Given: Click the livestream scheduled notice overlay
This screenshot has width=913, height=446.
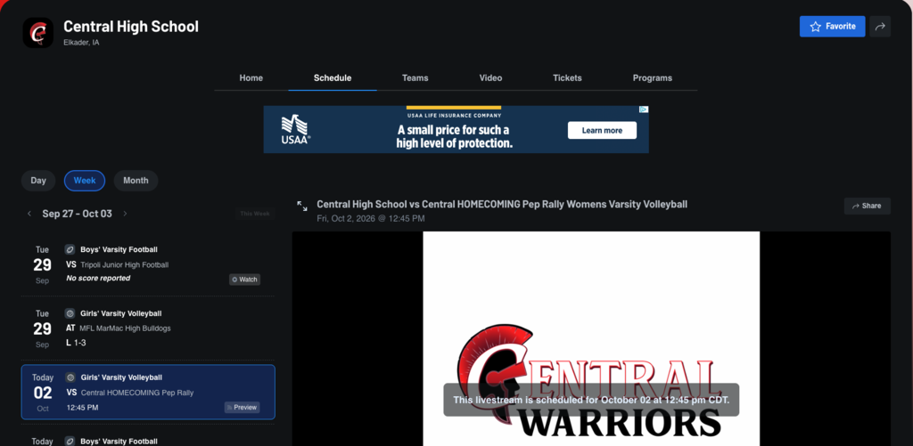Looking at the screenshot, I should 591,400.
